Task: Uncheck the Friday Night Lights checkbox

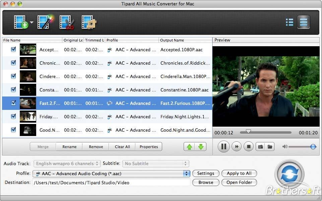Action: [x=13, y=117]
